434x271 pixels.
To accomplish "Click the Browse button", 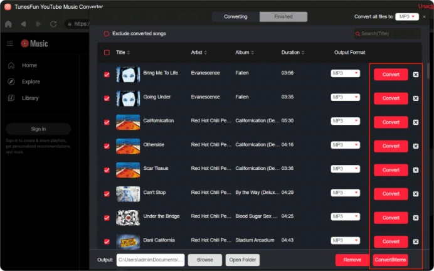I will click(205, 260).
